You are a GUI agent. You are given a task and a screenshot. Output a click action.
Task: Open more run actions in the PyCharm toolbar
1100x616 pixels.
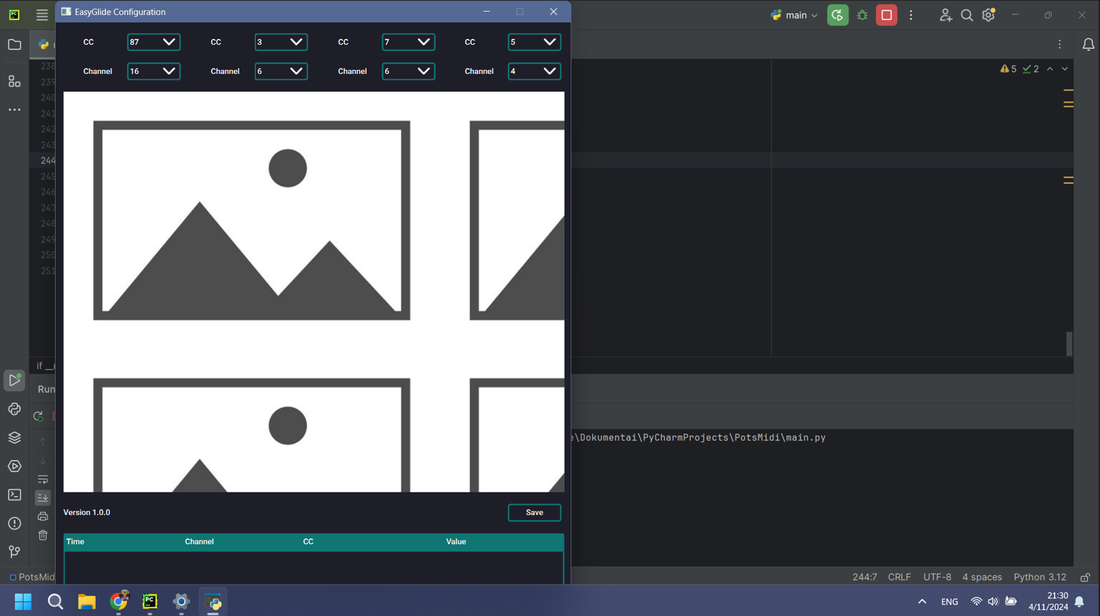pyautogui.click(x=911, y=15)
